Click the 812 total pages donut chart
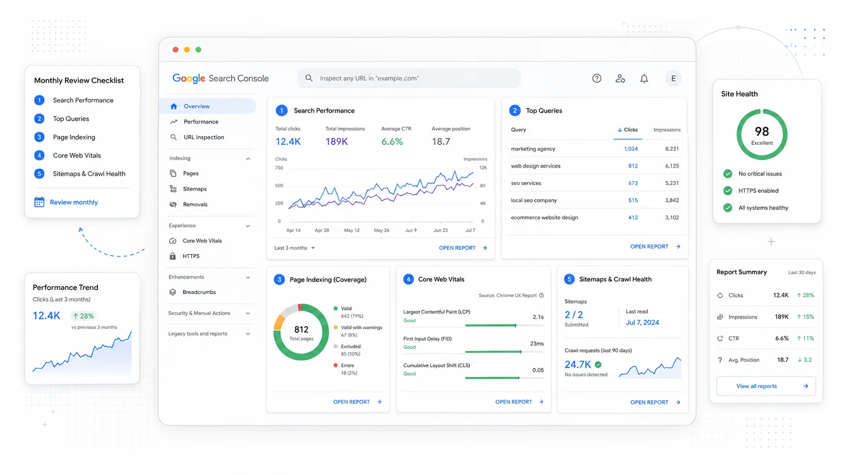Image resolution: width=845 pixels, height=475 pixels. pos(301,332)
